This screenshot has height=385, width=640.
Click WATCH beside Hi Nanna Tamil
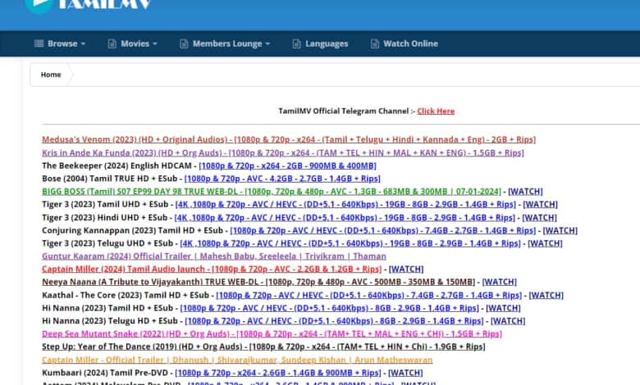[x=503, y=308]
